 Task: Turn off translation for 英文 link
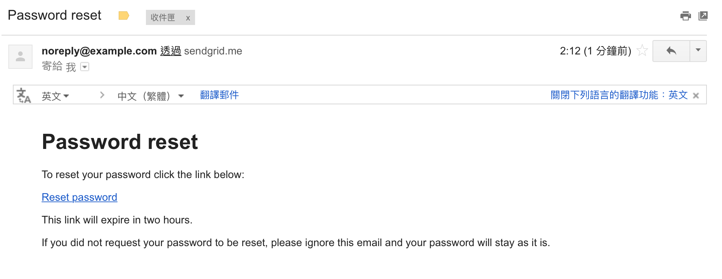[x=619, y=95]
